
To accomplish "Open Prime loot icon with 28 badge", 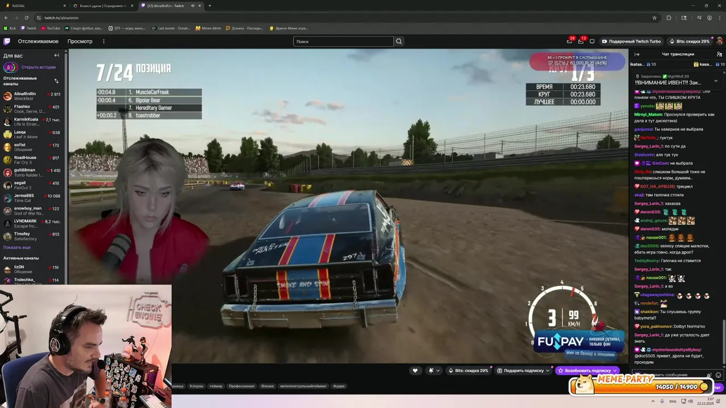I will [569, 41].
